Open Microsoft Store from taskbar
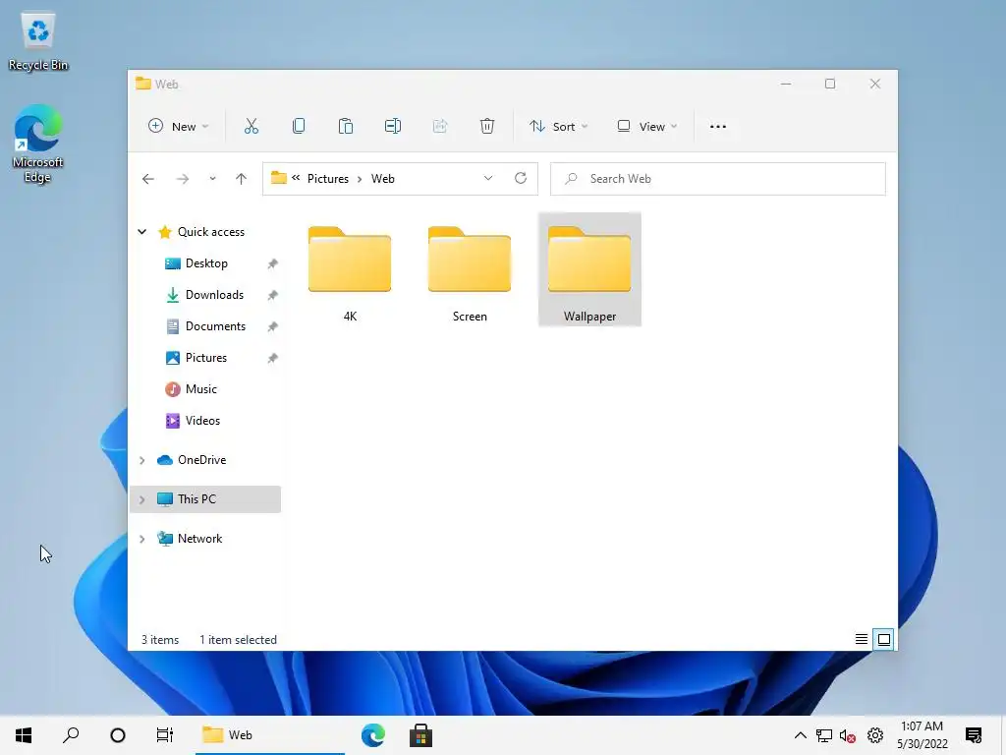1006x755 pixels. [x=420, y=735]
